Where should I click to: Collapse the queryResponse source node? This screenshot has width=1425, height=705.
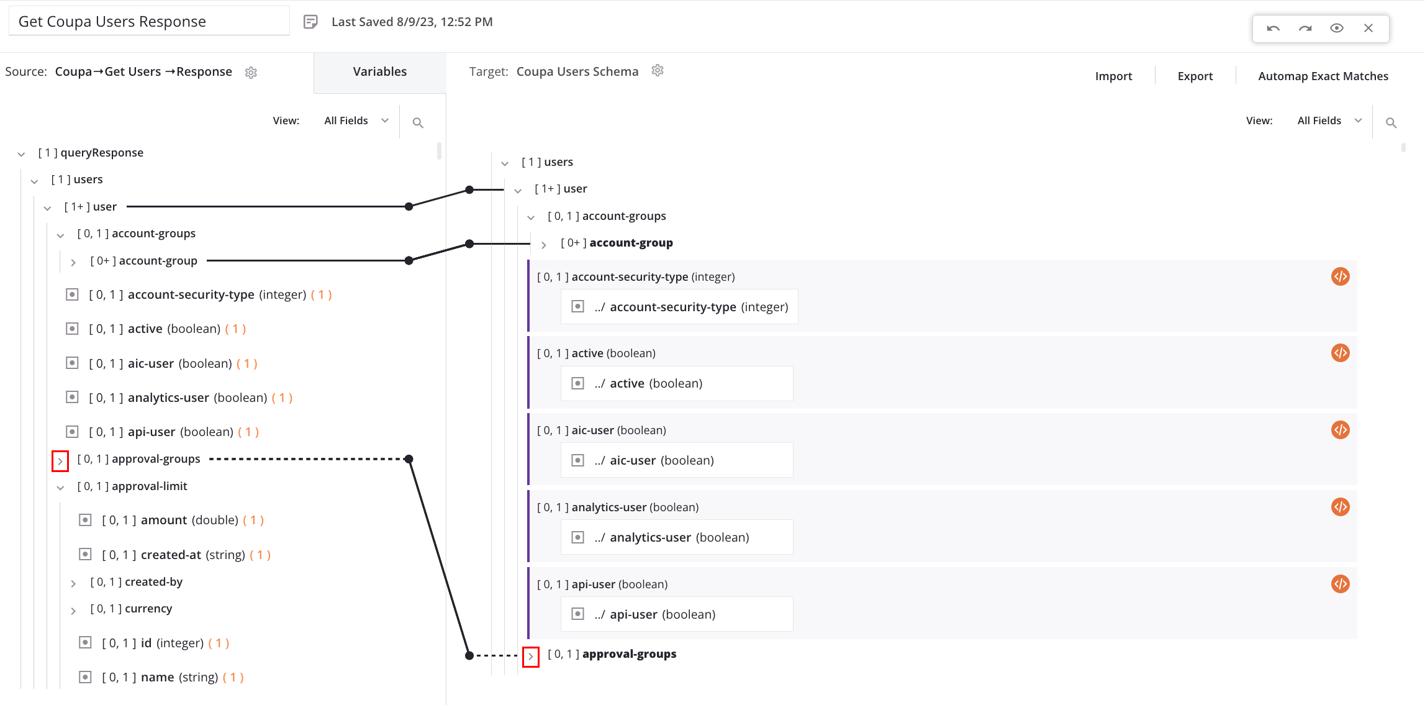coord(22,154)
